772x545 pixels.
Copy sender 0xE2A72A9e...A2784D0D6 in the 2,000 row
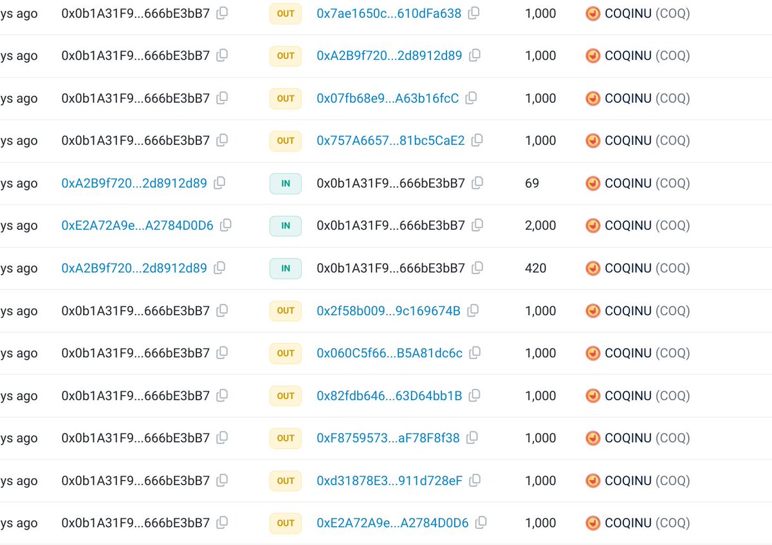click(226, 225)
